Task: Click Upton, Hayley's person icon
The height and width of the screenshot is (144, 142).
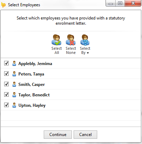Action: 14,105
